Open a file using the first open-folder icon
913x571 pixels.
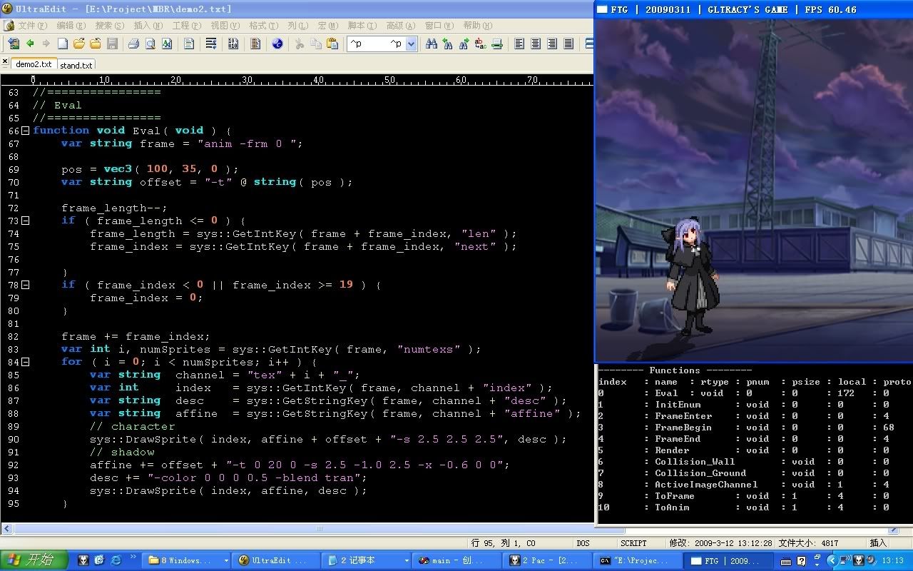(x=79, y=44)
